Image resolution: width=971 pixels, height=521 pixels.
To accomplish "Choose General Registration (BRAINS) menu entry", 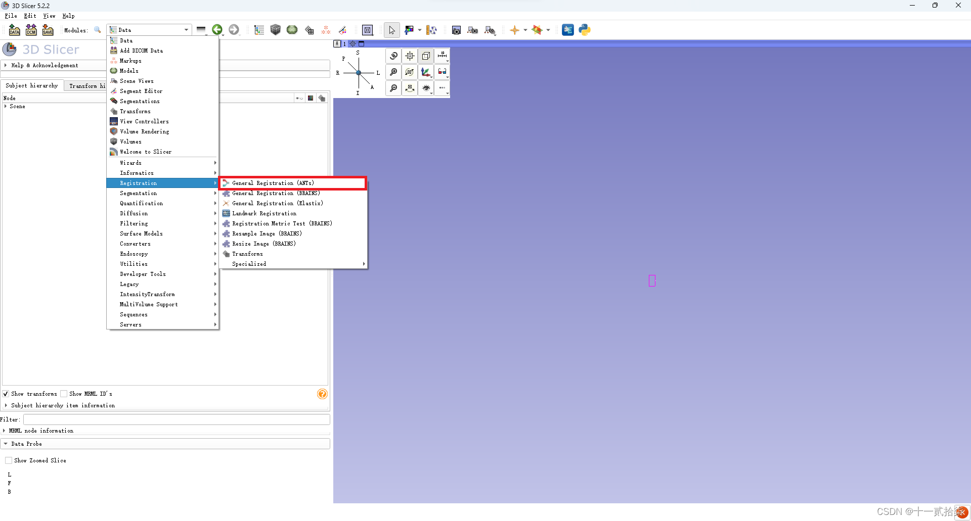I will (292, 193).
